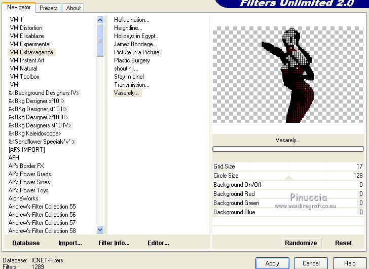Open Help
Viewport: 369px width, 269px height.
[x=350, y=263]
